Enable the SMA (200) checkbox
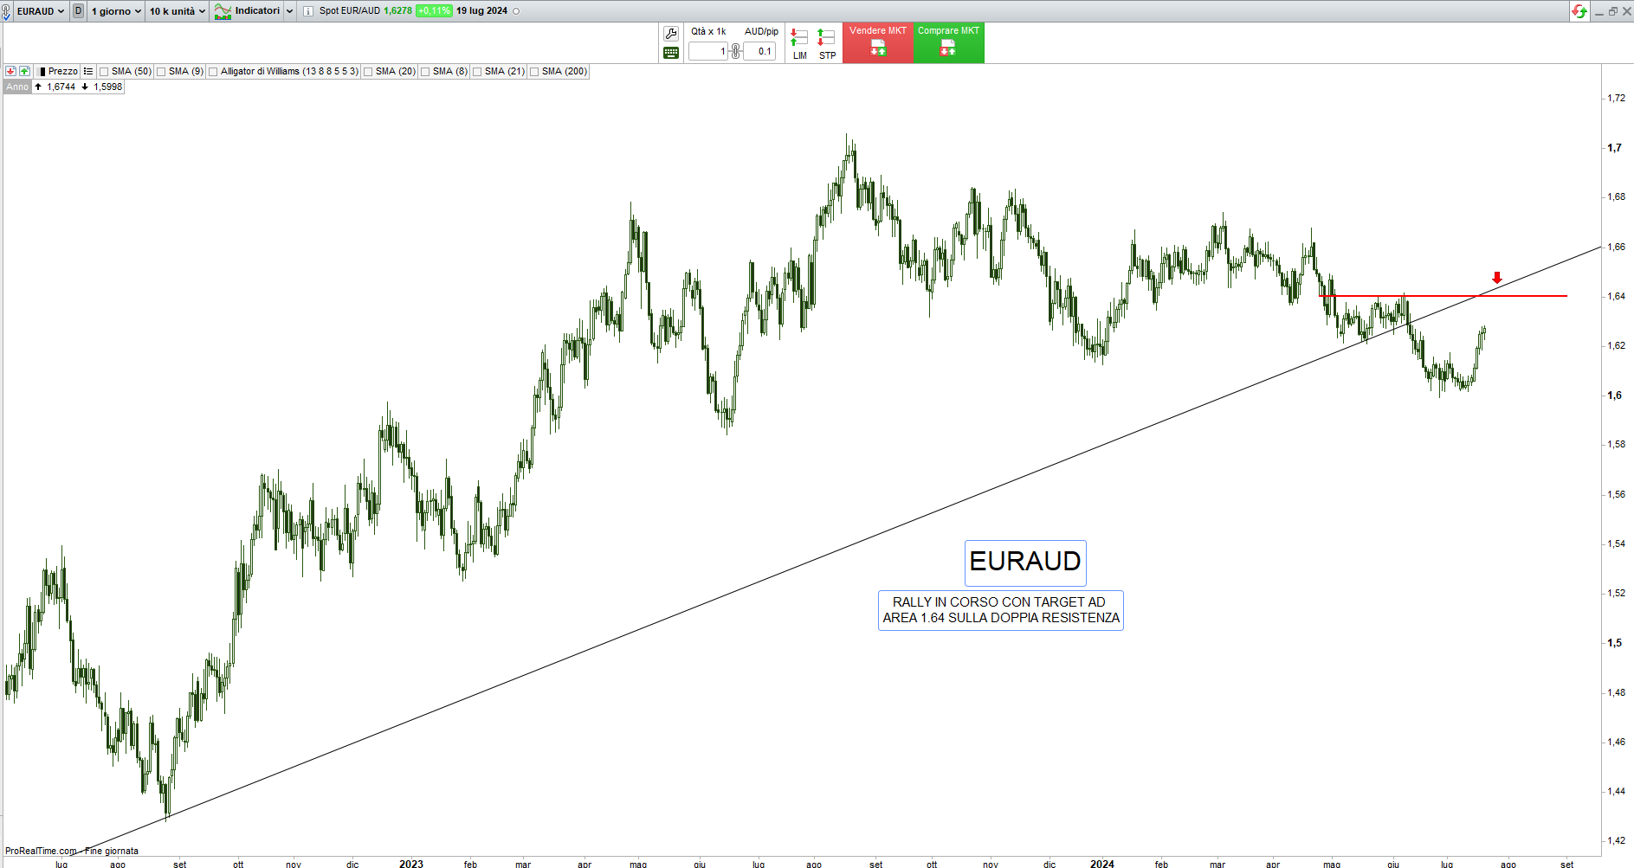 point(534,72)
